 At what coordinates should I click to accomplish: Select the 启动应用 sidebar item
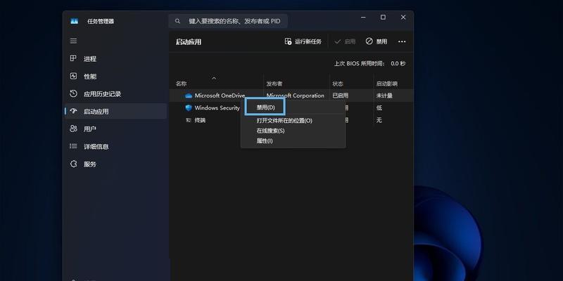(115, 112)
